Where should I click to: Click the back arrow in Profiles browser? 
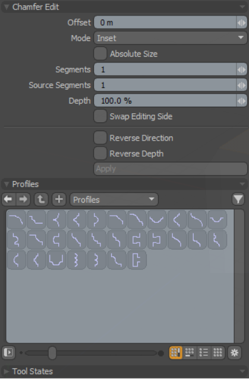click(9, 200)
